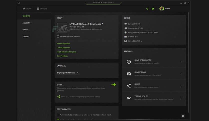Maximize the GeForce Experience window
The width and height of the screenshot is (209, 121).
click(185, 3)
